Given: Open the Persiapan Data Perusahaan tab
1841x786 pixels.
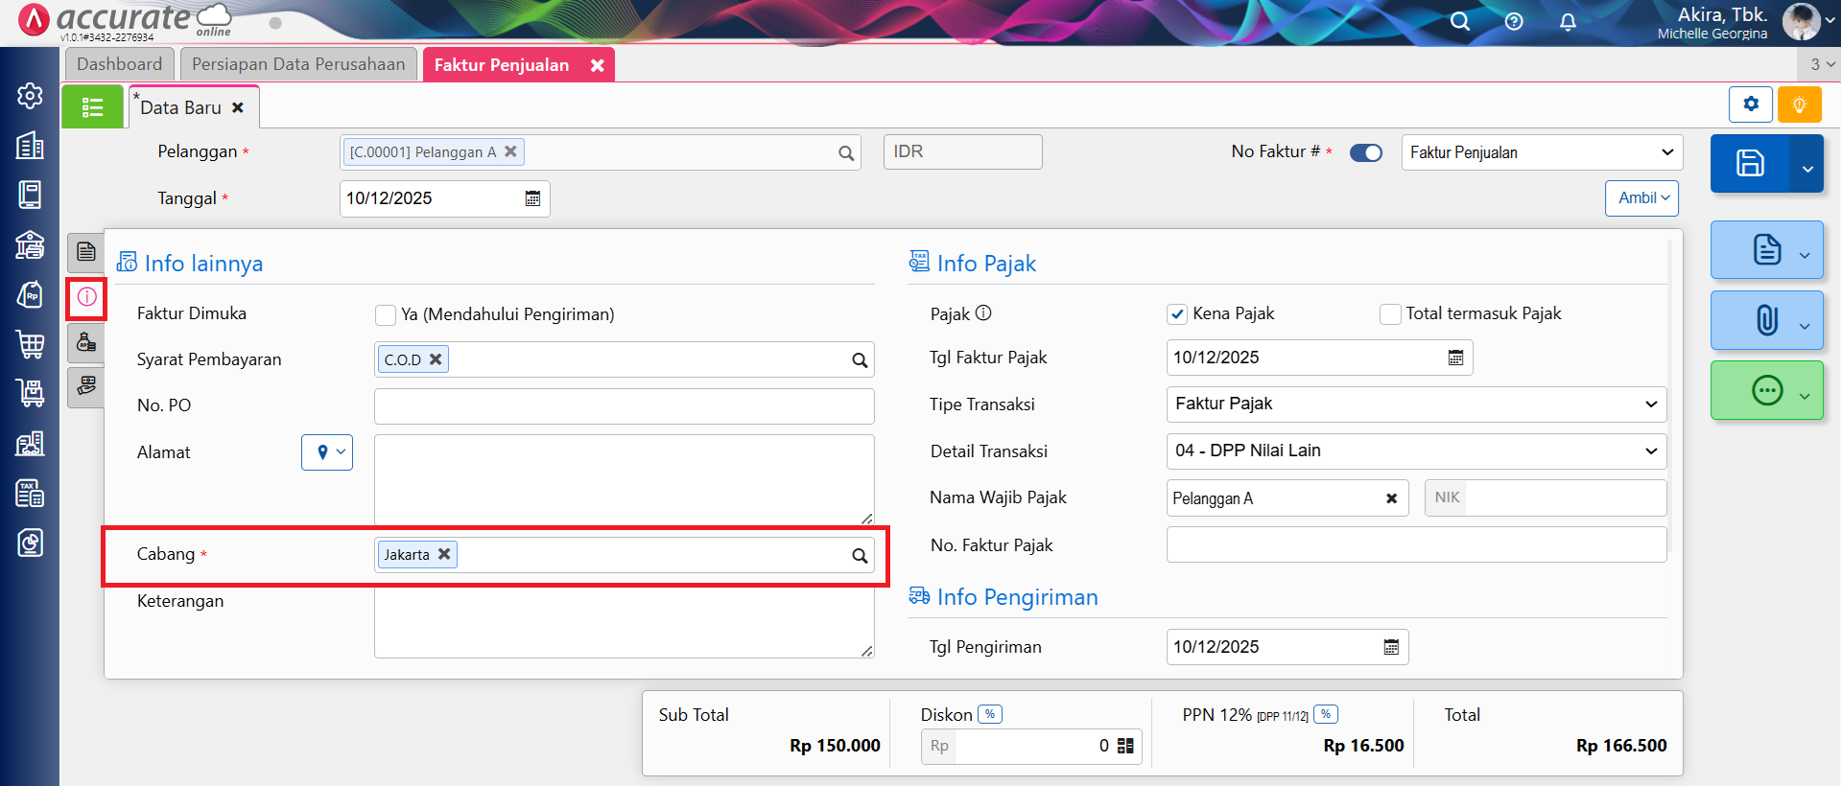Looking at the screenshot, I should pos(298,64).
